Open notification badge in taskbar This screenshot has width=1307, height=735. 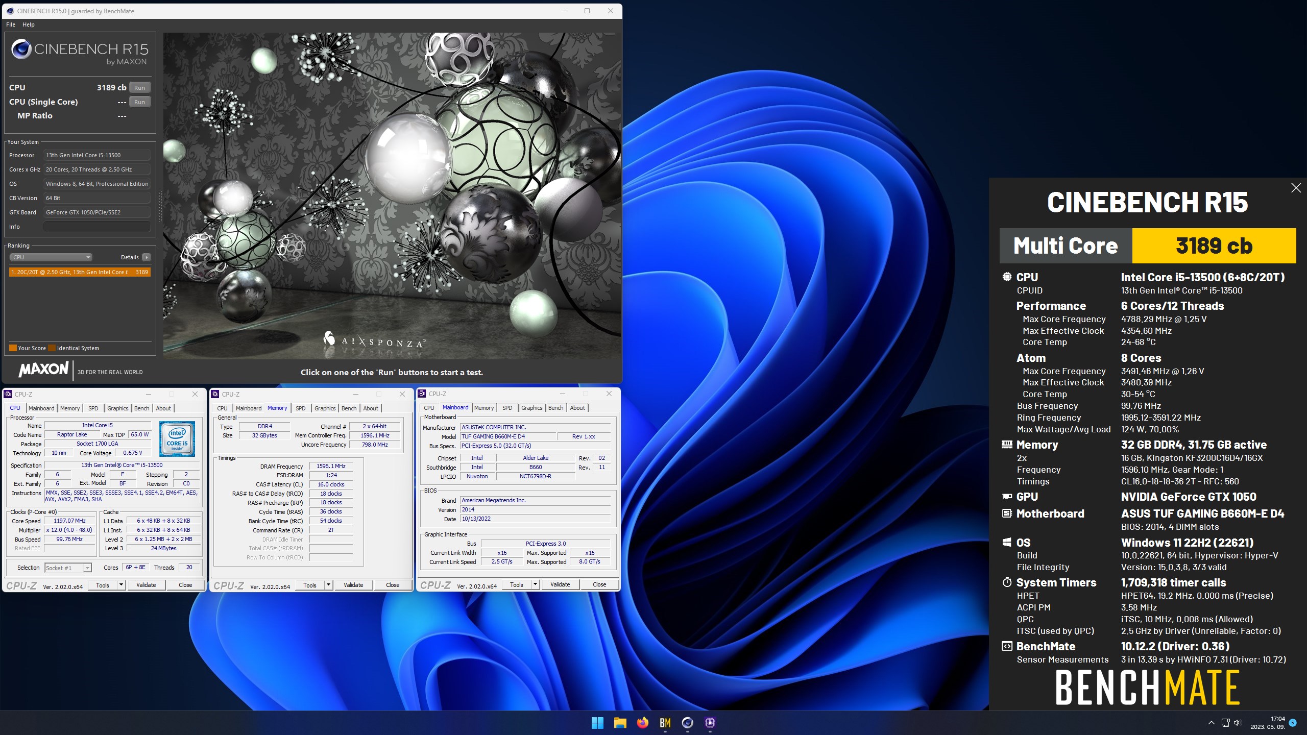1292,722
